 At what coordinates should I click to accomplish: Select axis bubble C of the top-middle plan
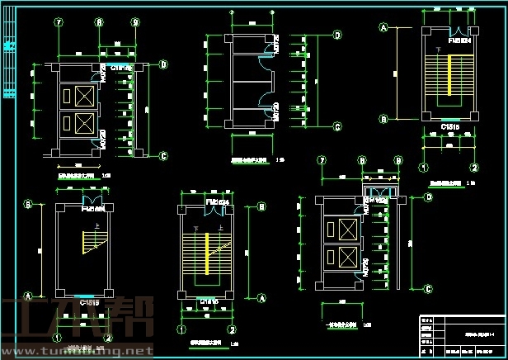337,127
